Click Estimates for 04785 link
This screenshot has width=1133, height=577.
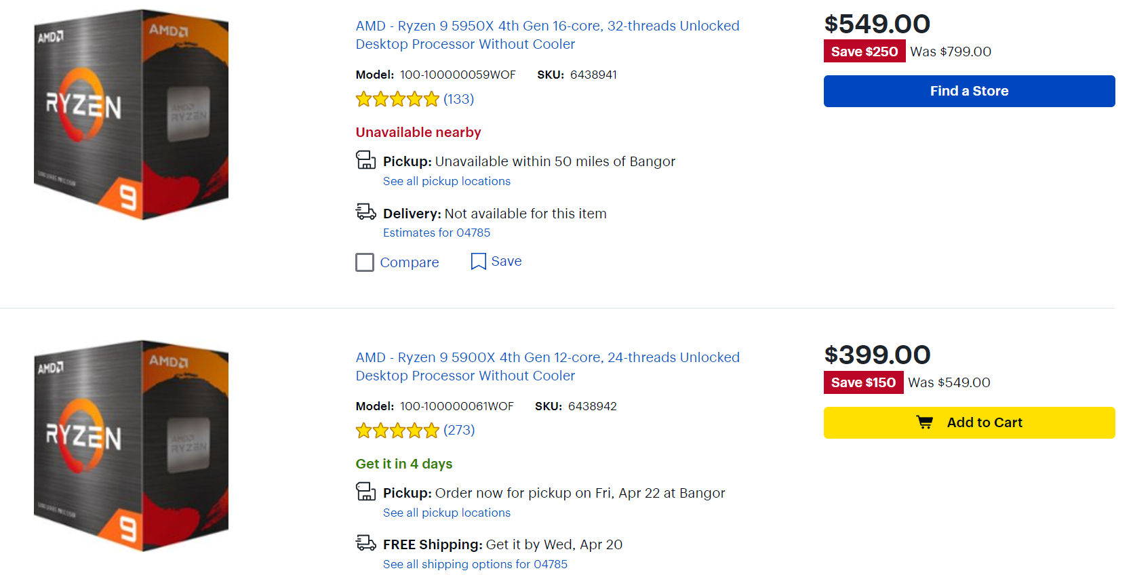tap(436, 233)
